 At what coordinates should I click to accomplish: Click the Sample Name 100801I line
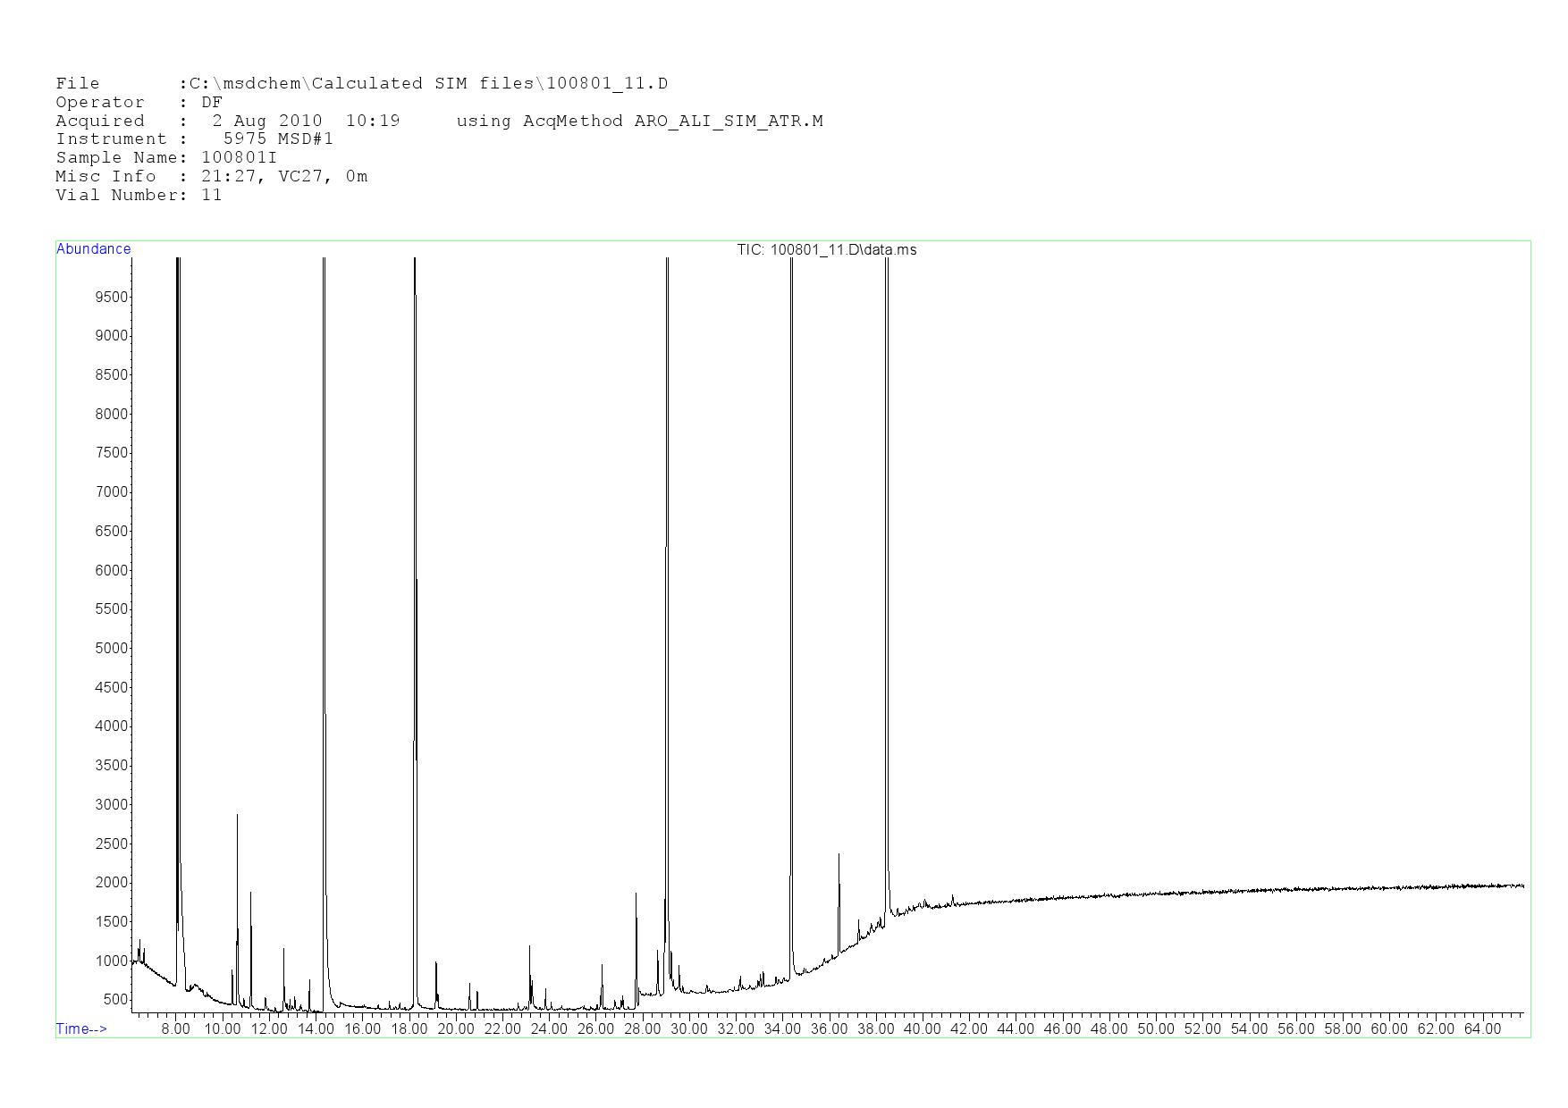(x=166, y=158)
